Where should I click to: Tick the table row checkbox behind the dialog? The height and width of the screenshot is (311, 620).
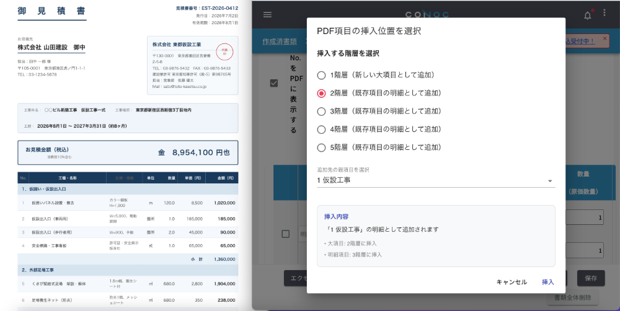pyautogui.click(x=285, y=234)
